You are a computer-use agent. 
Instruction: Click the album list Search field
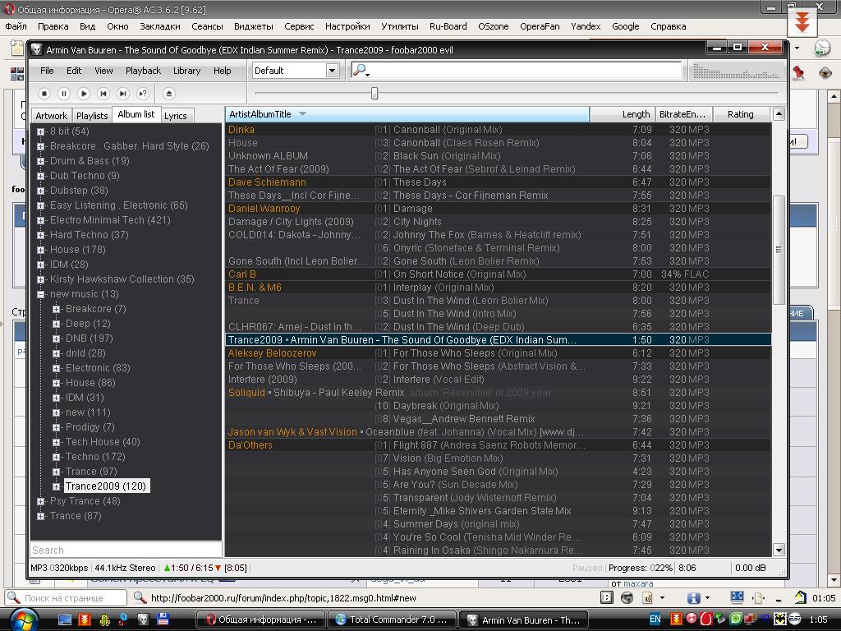point(125,550)
